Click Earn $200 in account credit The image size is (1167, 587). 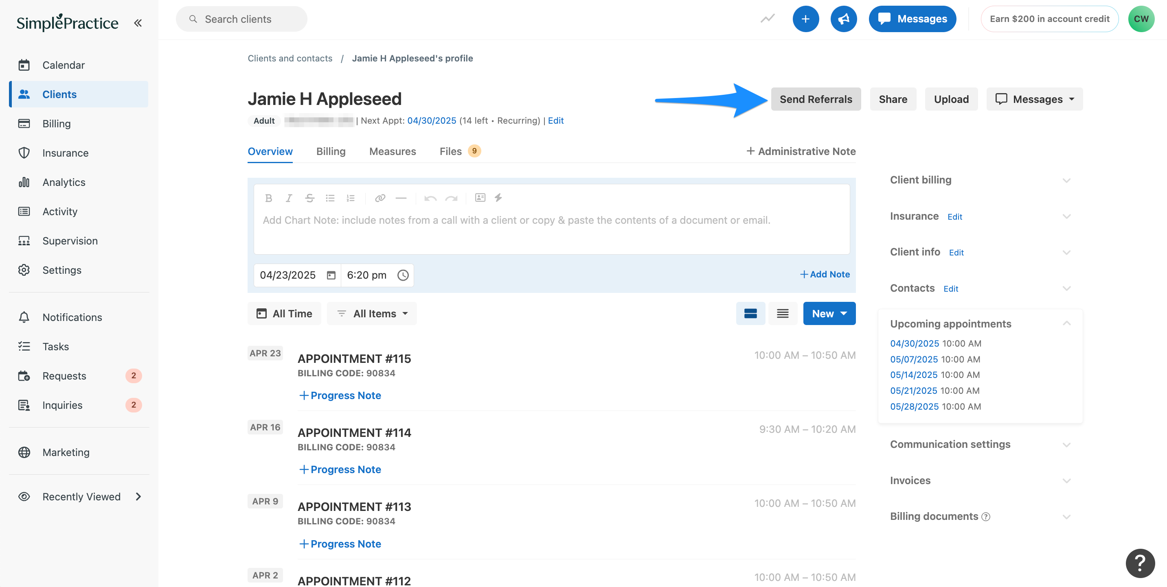click(x=1049, y=19)
